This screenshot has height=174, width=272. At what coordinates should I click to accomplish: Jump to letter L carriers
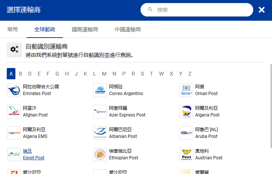[94, 74]
